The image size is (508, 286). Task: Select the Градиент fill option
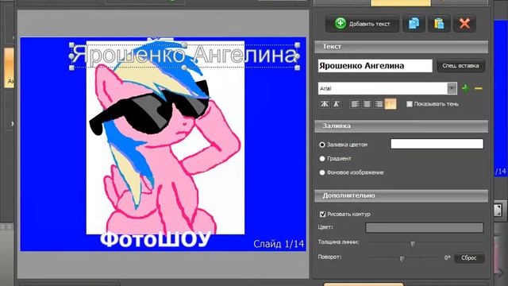321,159
